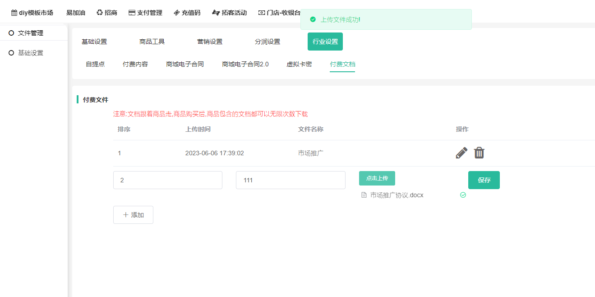This screenshot has width=595, height=297.
Task: Switch to the 商品工具 tab
Action: point(152,42)
